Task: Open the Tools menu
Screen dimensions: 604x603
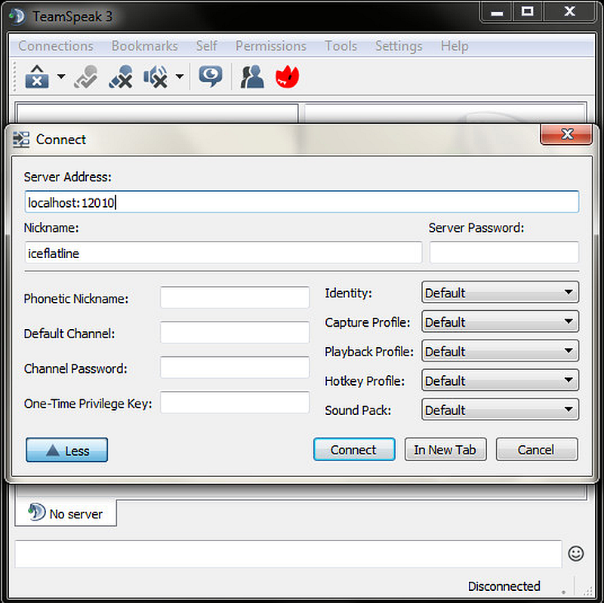Action: [x=341, y=46]
